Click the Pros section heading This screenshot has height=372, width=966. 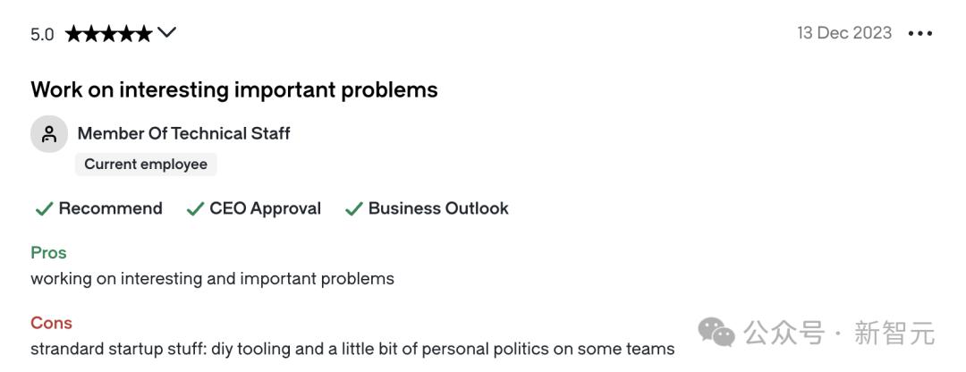click(48, 252)
